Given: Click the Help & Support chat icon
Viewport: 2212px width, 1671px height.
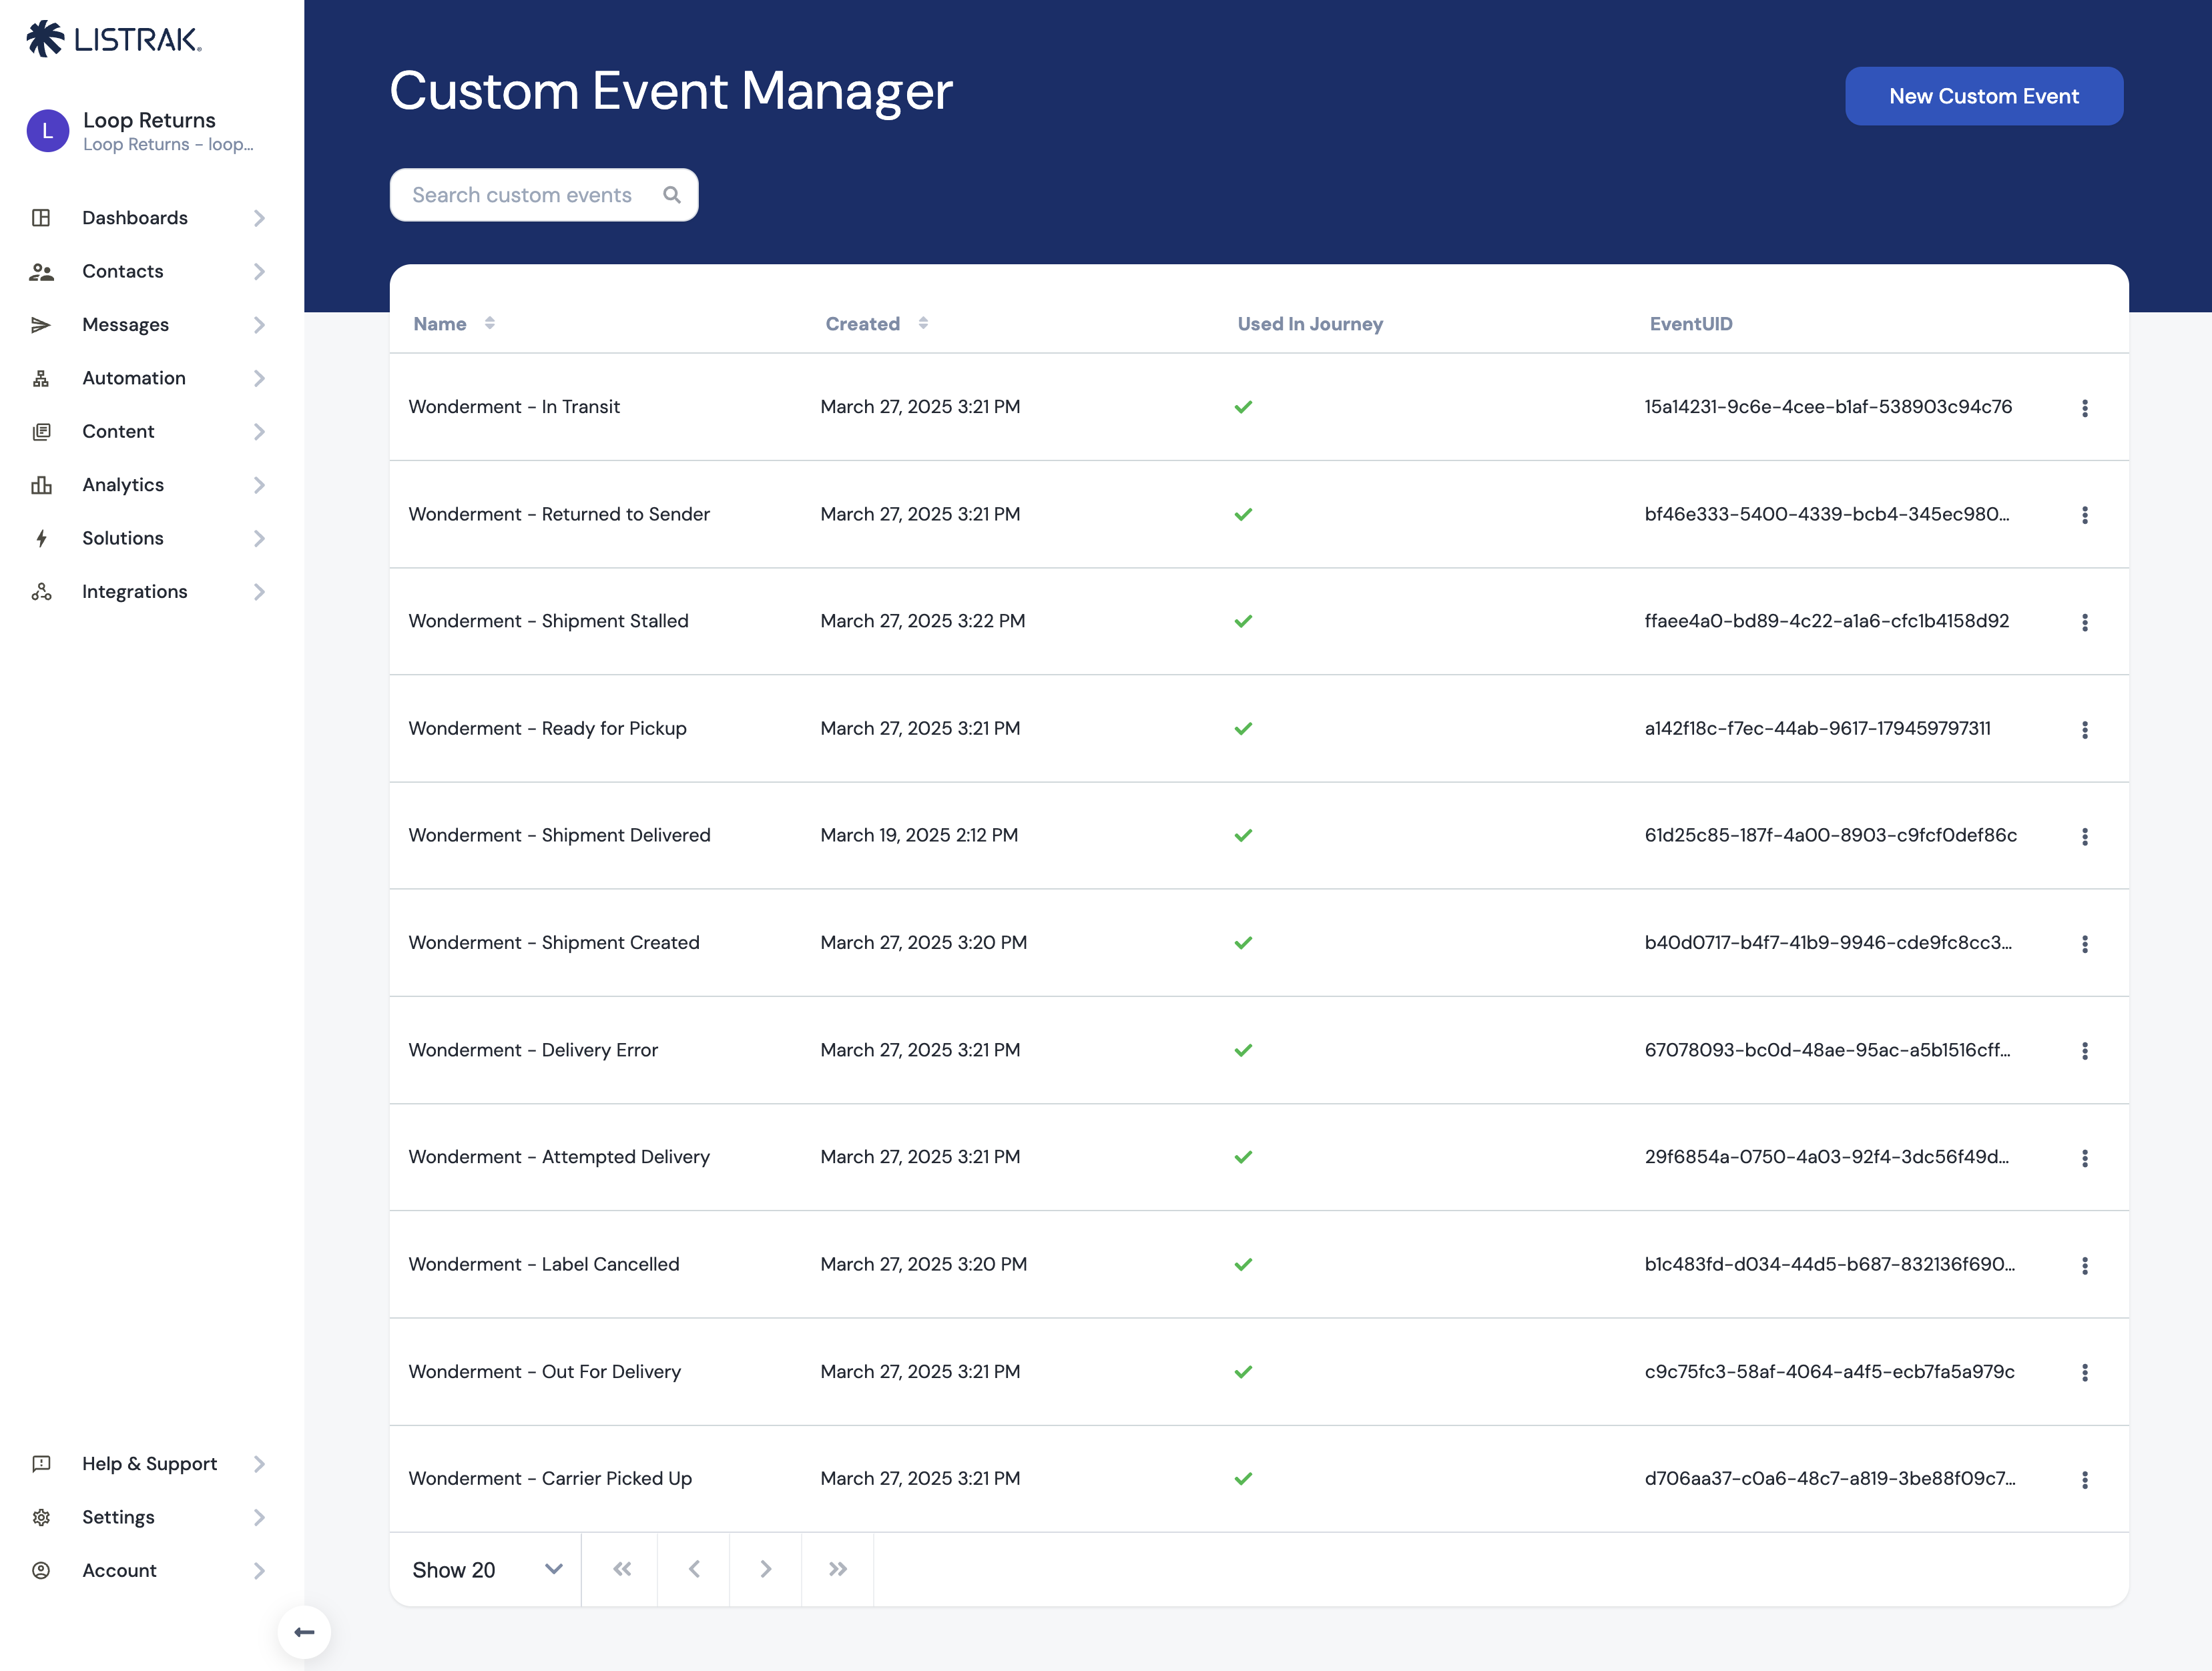Looking at the screenshot, I should pyautogui.click(x=41, y=1464).
